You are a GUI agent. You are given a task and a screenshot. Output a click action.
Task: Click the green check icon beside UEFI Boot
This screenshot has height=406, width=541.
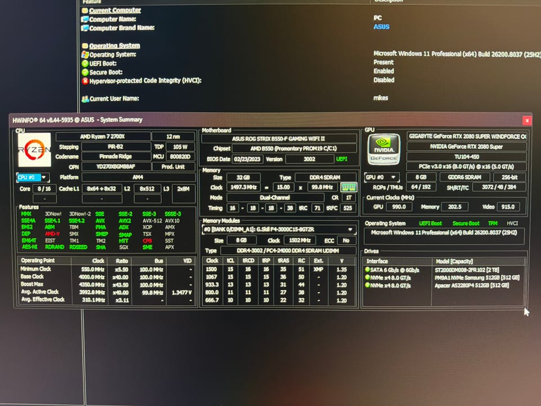point(85,64)
